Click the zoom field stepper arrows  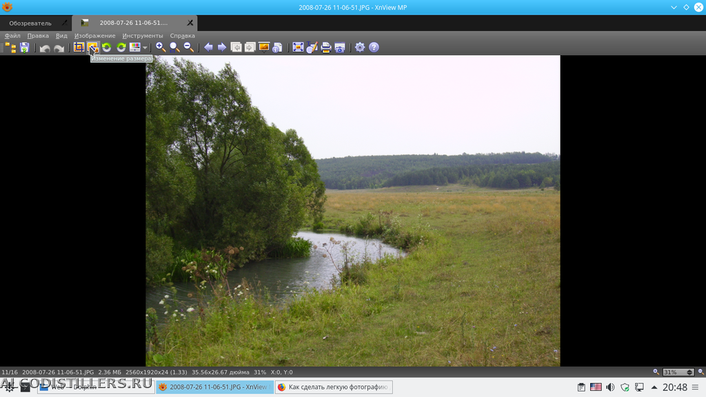pyautogui.click(x=689, y=372)
